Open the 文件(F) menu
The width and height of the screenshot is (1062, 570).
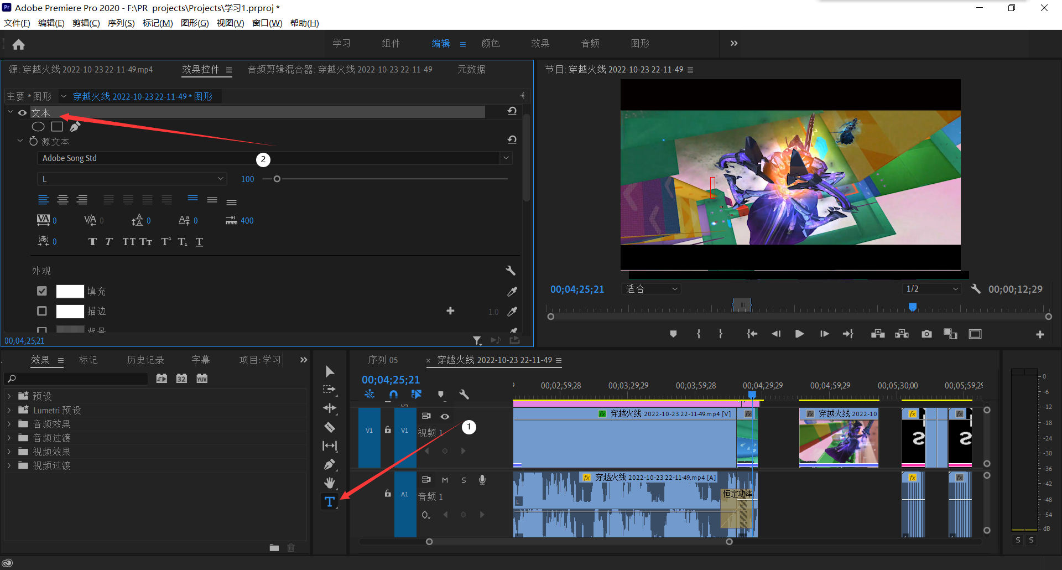point(17,23)
